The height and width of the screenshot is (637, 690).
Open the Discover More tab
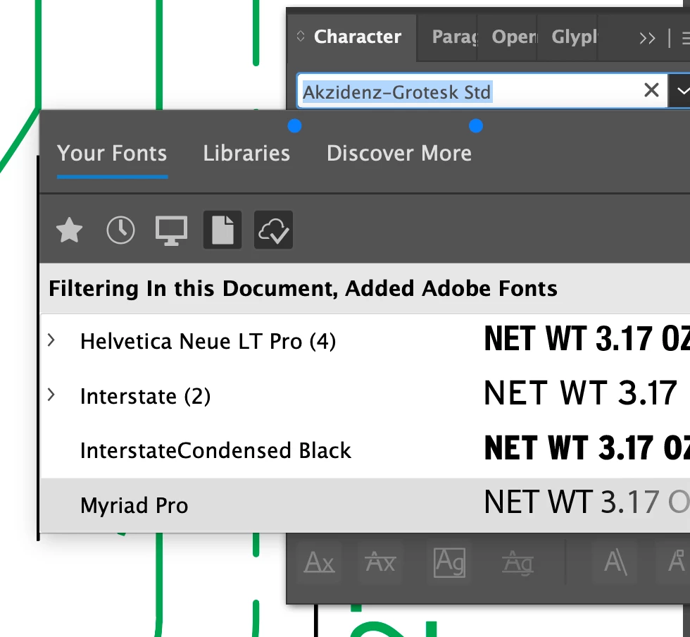point(399,154)
